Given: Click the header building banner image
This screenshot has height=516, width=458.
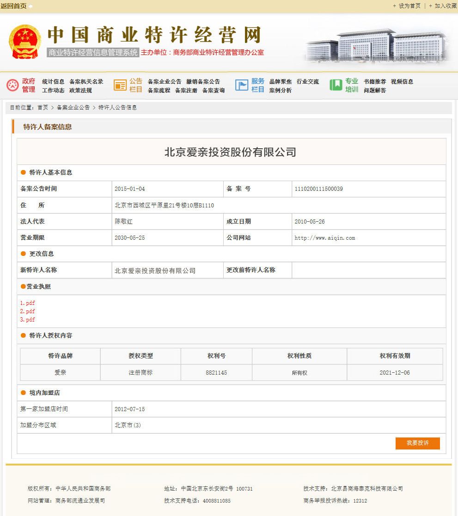Looking at the screenshot, I should [377, 46].
